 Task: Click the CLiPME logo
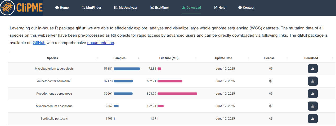(21, 8)
